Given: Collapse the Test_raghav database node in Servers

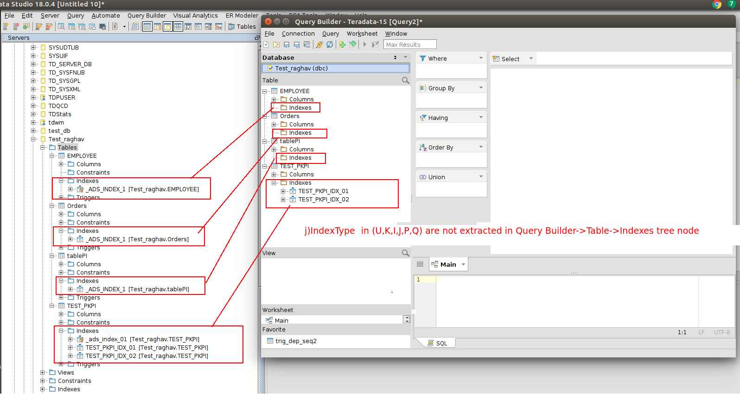Looking at the screenshot, I should click(33, 139).
